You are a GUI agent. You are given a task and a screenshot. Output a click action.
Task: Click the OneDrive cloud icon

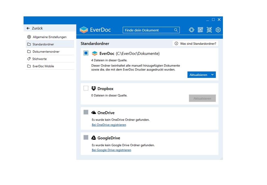point(94,113)
